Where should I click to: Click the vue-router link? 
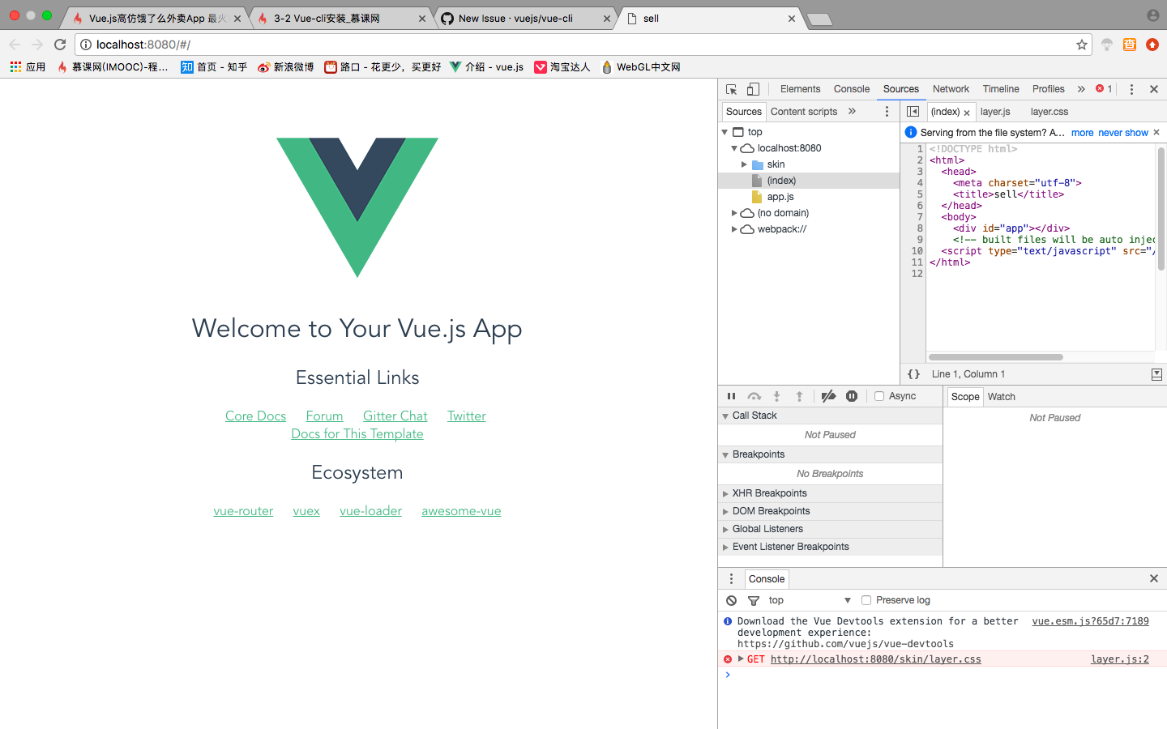[243, 511]
